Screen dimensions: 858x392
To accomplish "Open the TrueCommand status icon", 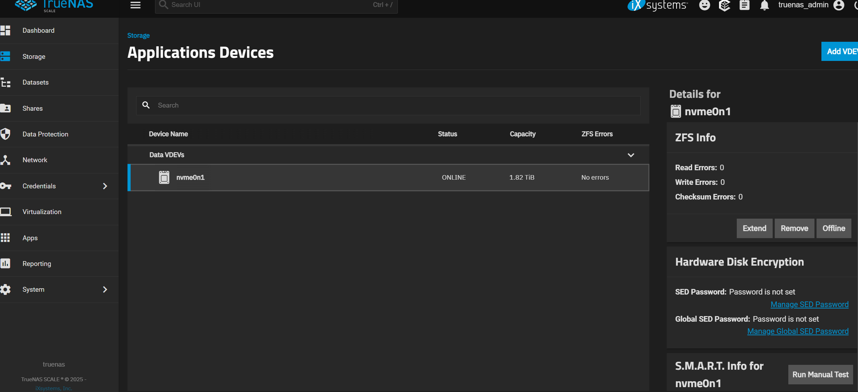I will (x=724, y=5).
